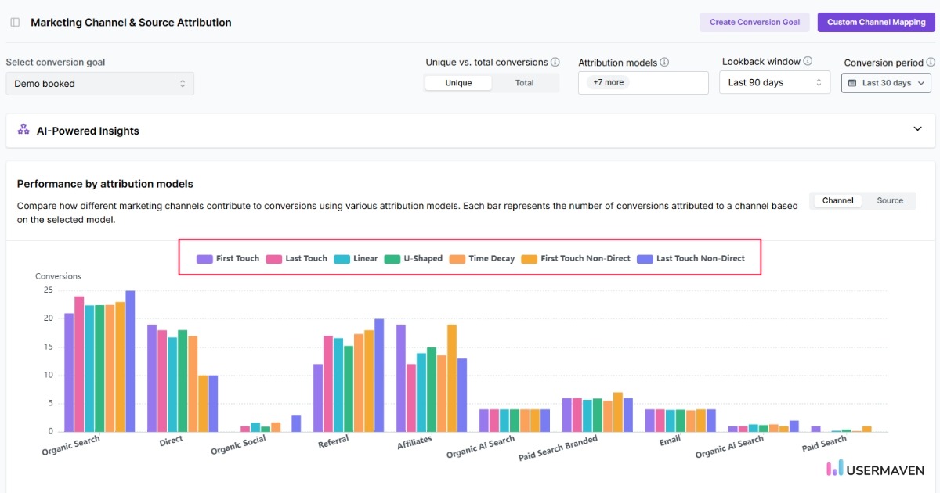Click the Create Conversion Goal button
This screenshot has width=940, height=493.
[754, 22]
